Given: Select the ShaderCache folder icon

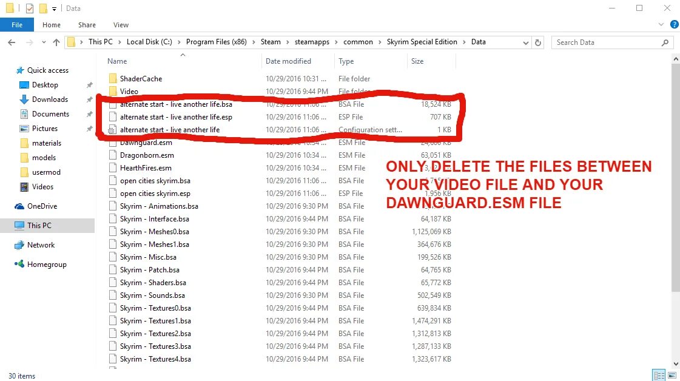Looking at the screenshot, I should [x=113, y=78].
